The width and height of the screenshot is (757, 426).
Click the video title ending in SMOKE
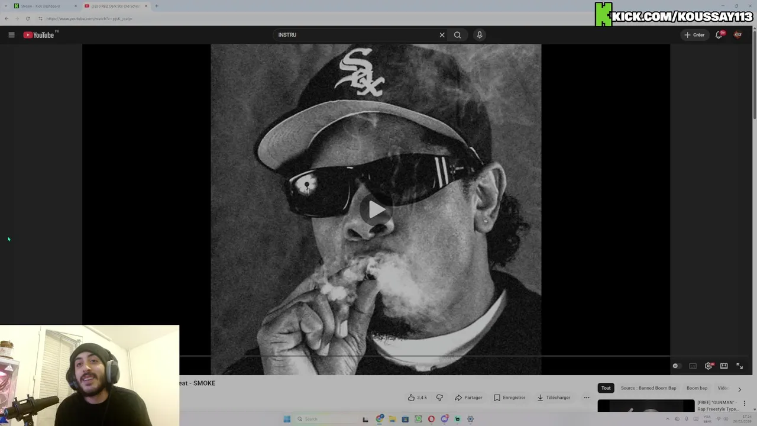pos(198,383)
